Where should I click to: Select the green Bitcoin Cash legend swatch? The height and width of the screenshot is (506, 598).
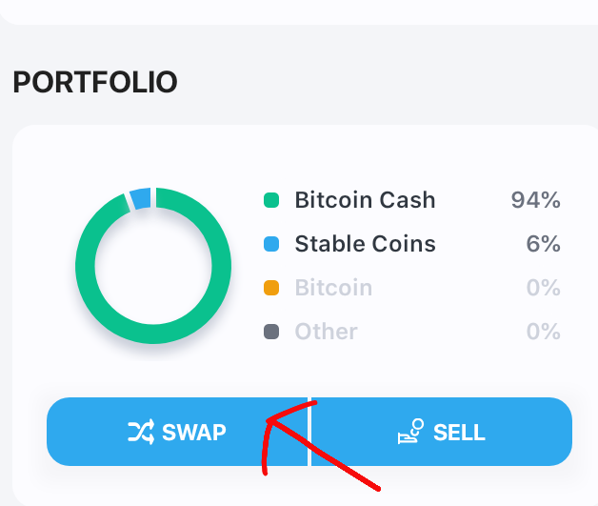coord(271,200)
